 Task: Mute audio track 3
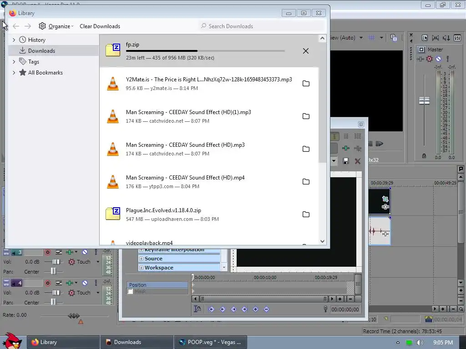pyautogui.click(x=85, y=252)
